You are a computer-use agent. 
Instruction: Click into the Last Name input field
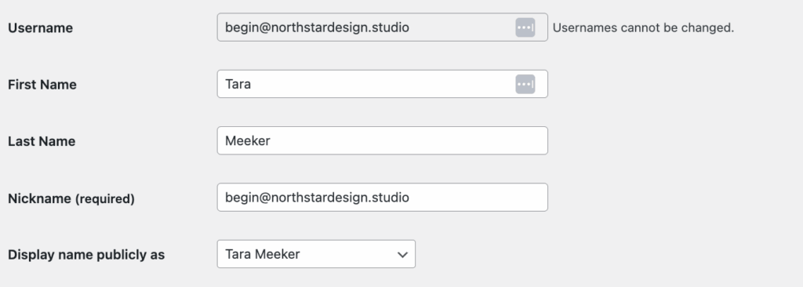tap(383, 140)
